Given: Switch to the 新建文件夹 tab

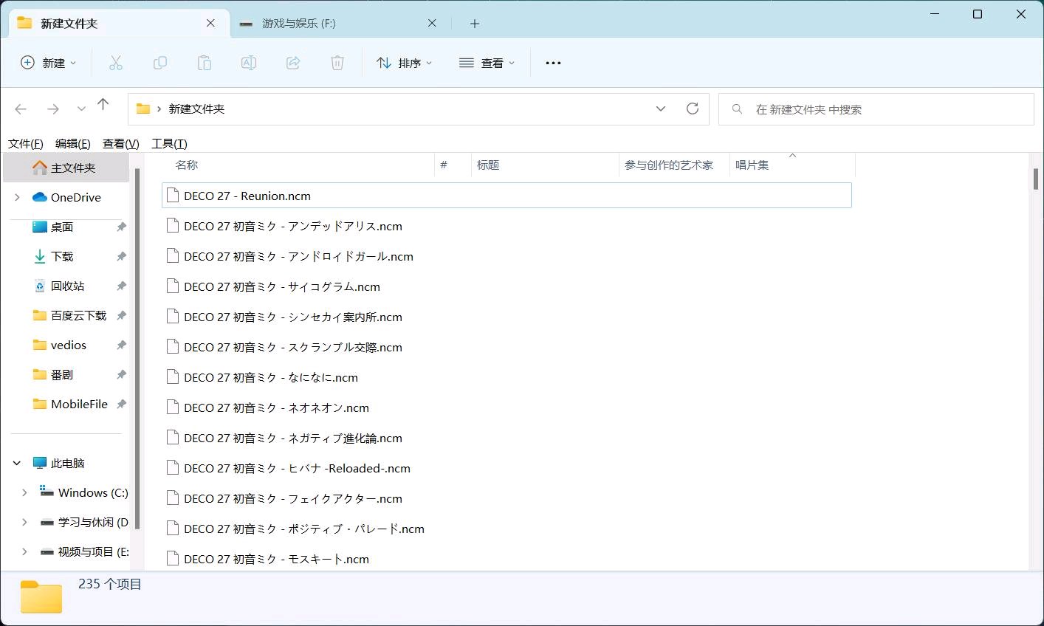Looking at the screenshot, I should coord(118,23).
